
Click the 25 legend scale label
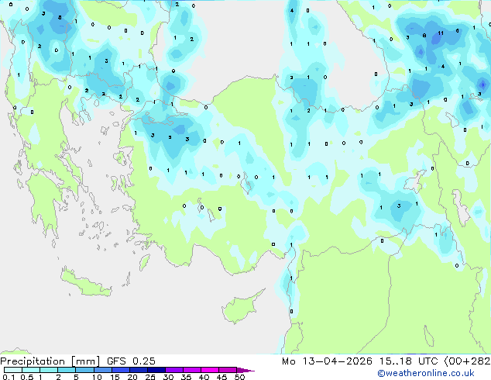click(150, 377)
